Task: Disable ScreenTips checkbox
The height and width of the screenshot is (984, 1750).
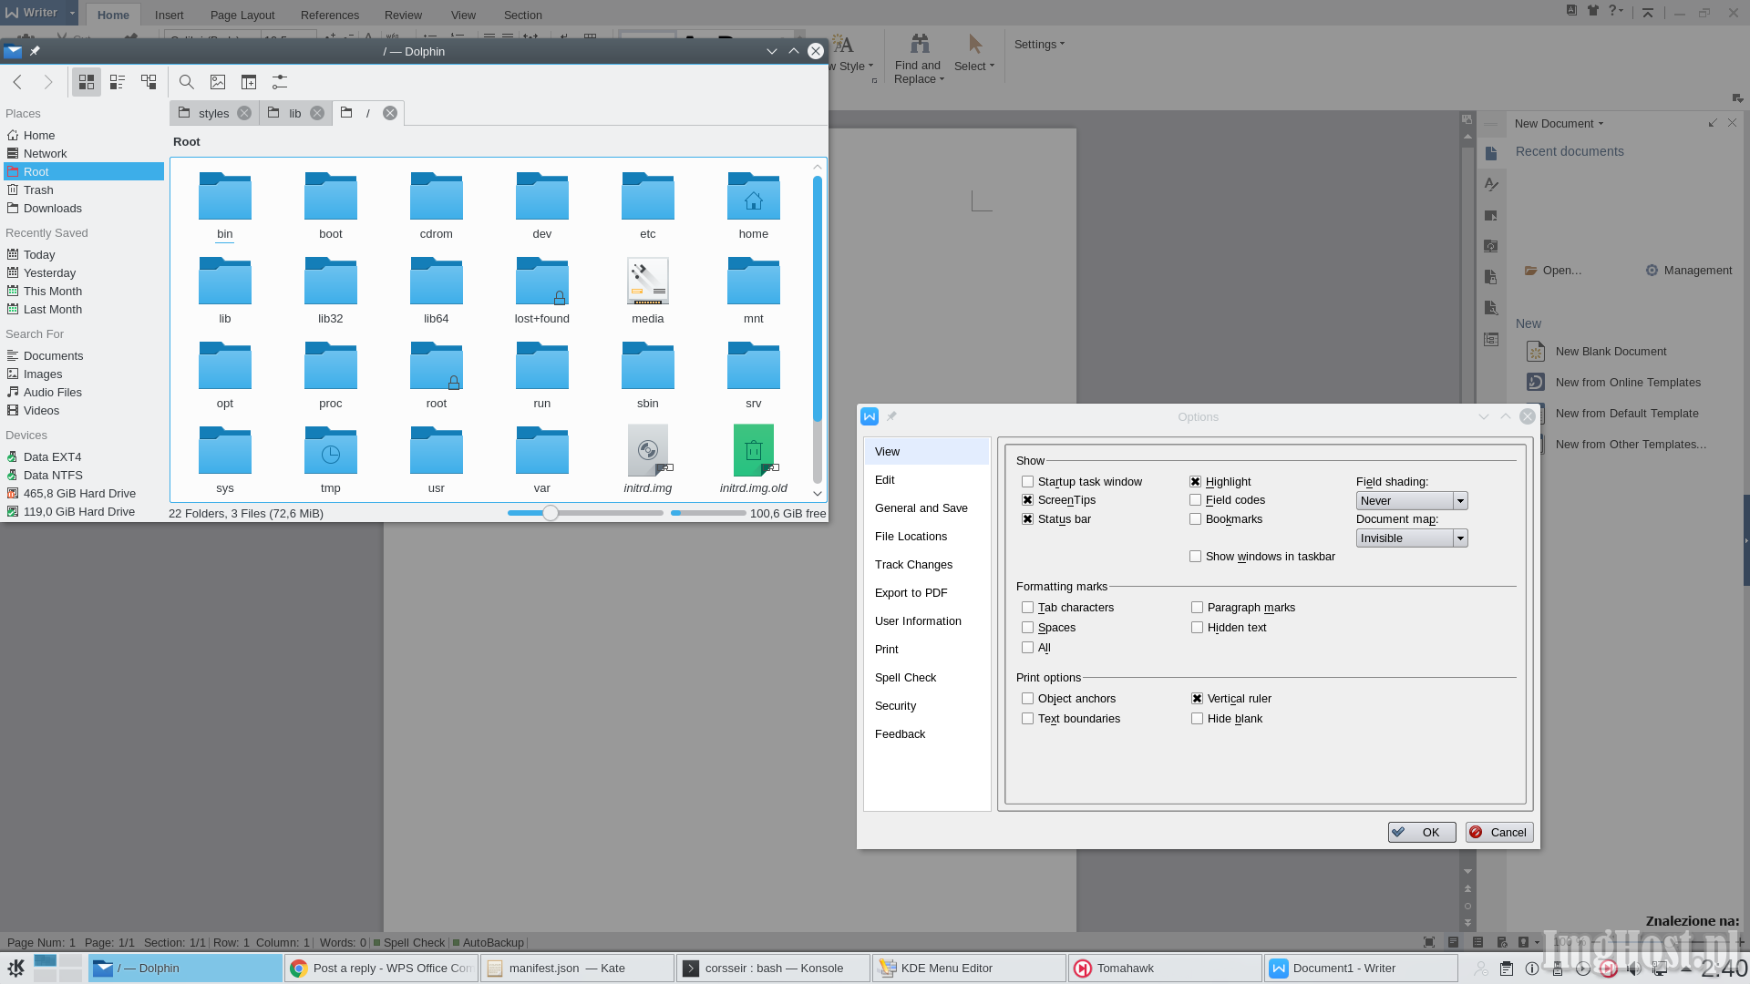Action: point(1028,500)
